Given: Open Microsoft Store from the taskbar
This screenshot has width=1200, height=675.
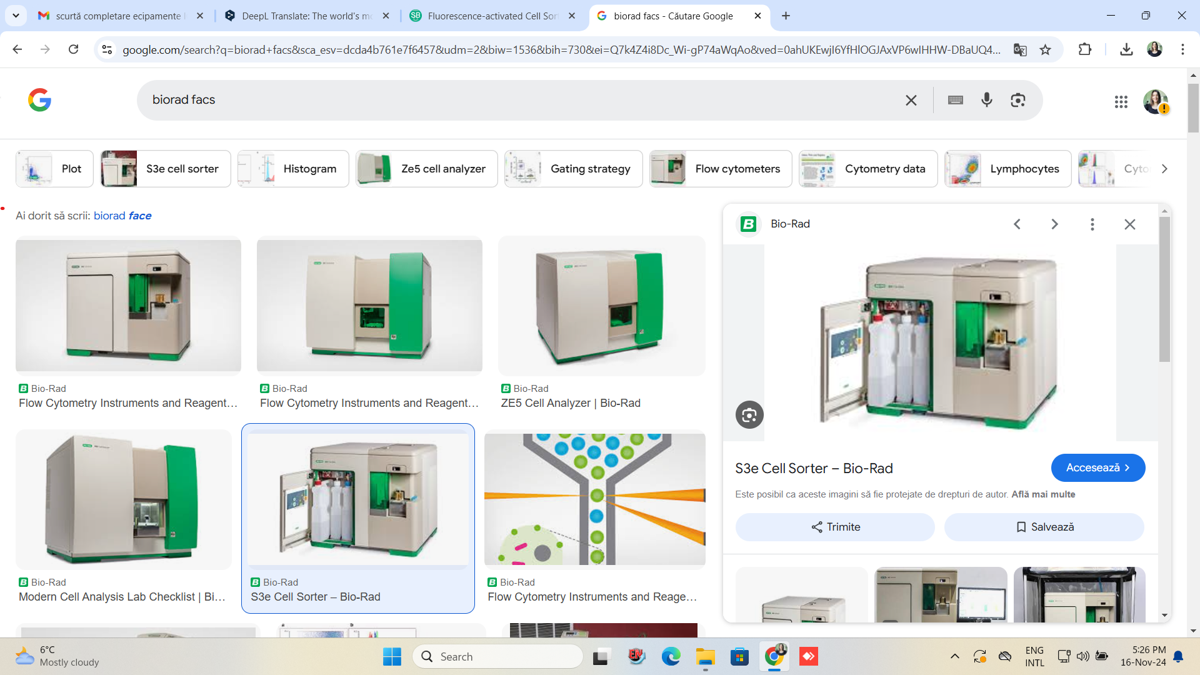Looking at the screenshot, I should (739, 656).
